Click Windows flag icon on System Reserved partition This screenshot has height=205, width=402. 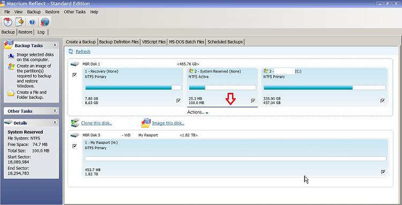(x=191, y=71)
